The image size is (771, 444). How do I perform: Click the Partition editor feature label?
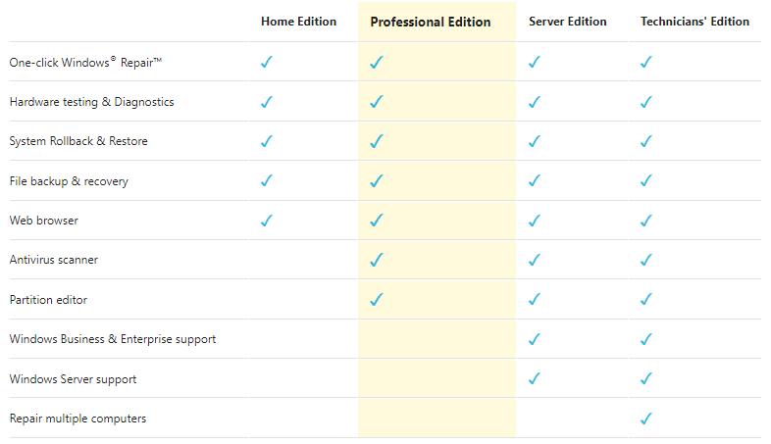tap(48, 300)
